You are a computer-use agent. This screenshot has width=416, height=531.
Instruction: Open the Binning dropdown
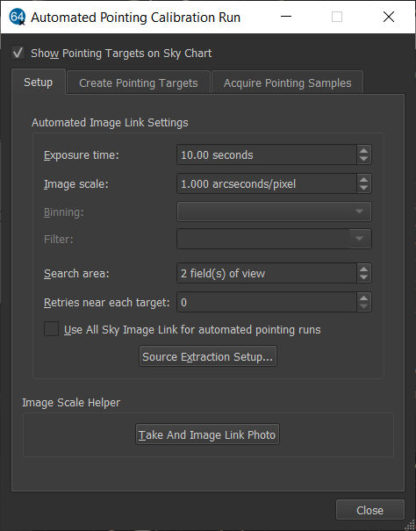pyautogui.click(x=274, y=212)
